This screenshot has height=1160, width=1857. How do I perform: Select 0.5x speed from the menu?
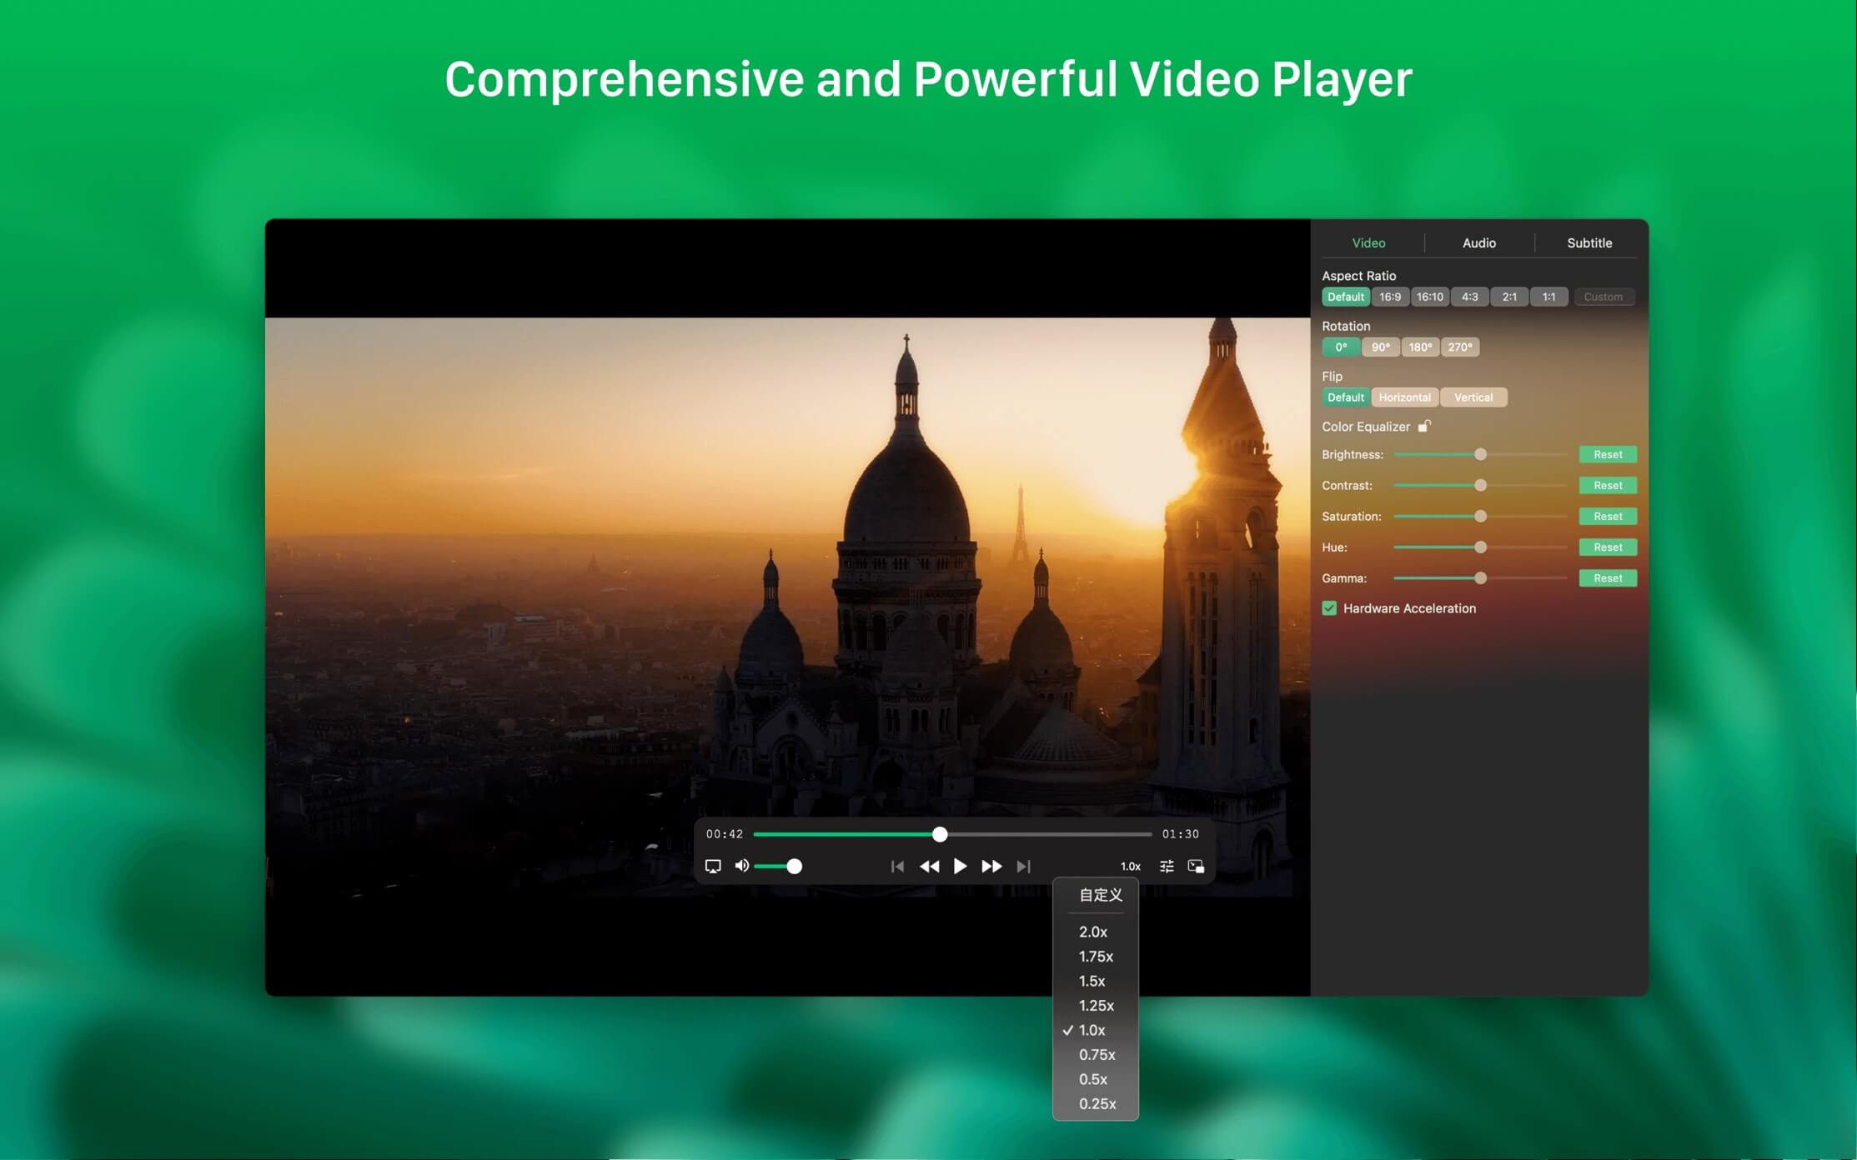coord(1092,1079)
